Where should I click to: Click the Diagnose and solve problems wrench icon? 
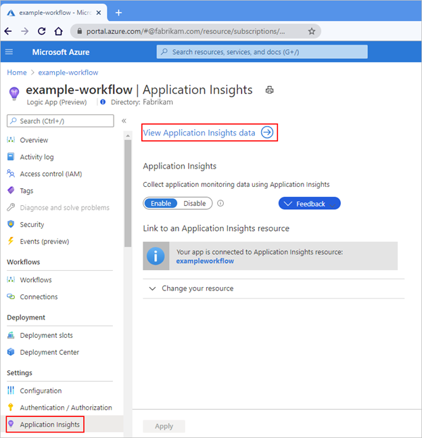tap(11, 207)
